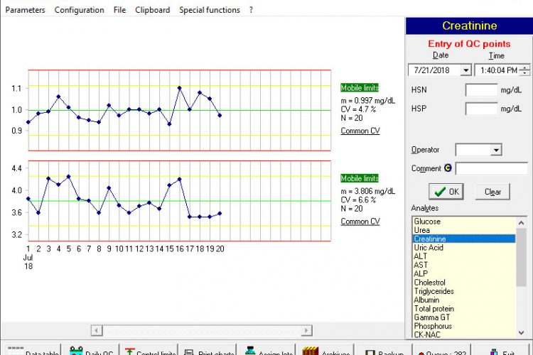Click the horizontal scrollbar below the charts
Image resolution: width=533 pixels, height=355 pixels.
[201, 330]
